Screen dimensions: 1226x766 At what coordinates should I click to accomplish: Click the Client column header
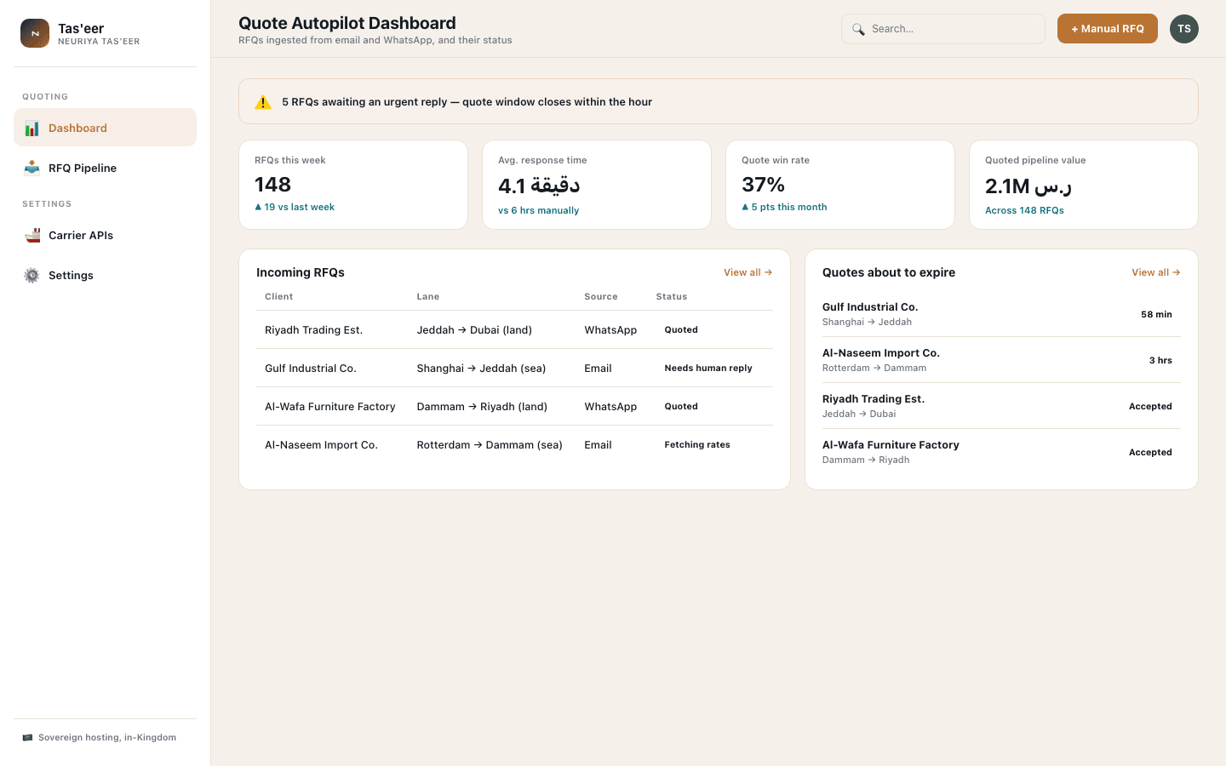[x=278, y=297]
